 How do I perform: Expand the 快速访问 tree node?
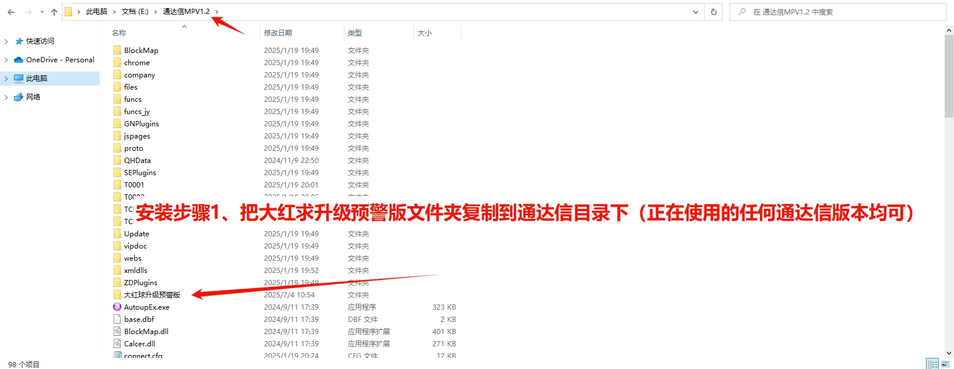6,41
